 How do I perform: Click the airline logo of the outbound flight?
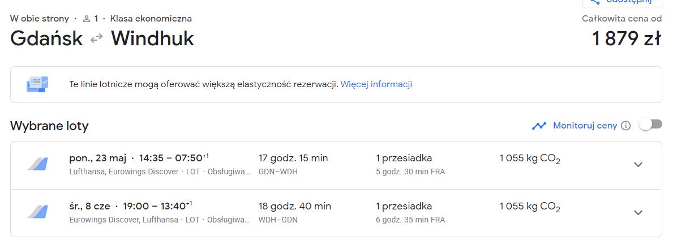[38, 164]
